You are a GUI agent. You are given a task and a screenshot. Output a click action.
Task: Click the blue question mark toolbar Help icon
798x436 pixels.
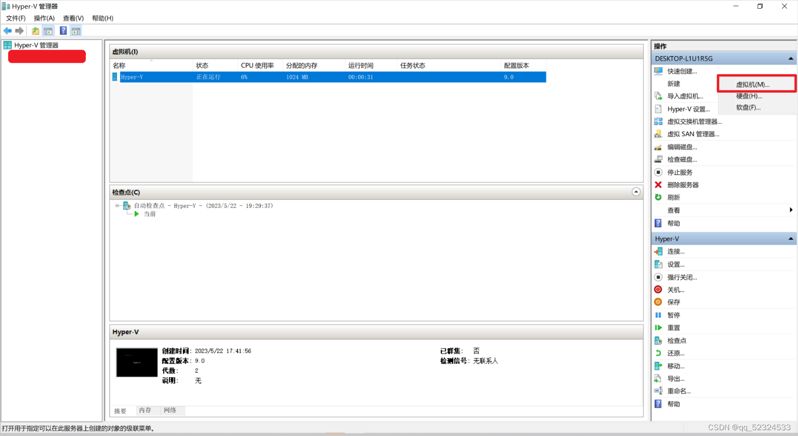pyautogui.click(x=63, y=31)
